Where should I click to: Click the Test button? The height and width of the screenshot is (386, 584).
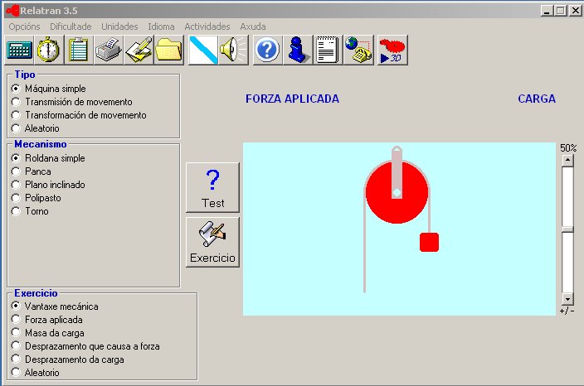tap(213, 187)
